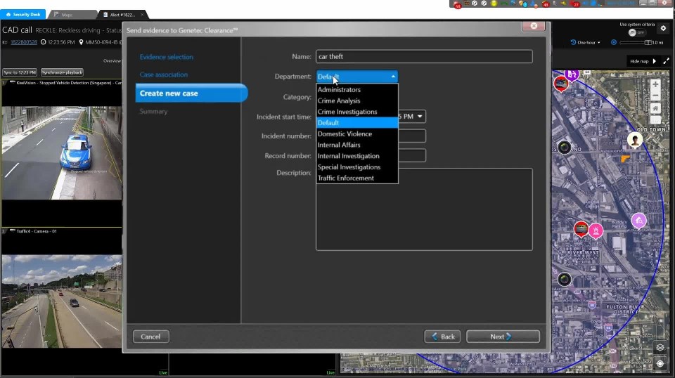Select the highlighted Default department option

coord(357,122)
